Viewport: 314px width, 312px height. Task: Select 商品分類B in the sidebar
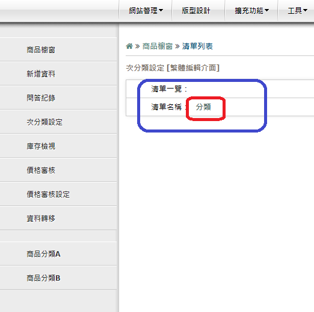[x=58, y=278]
